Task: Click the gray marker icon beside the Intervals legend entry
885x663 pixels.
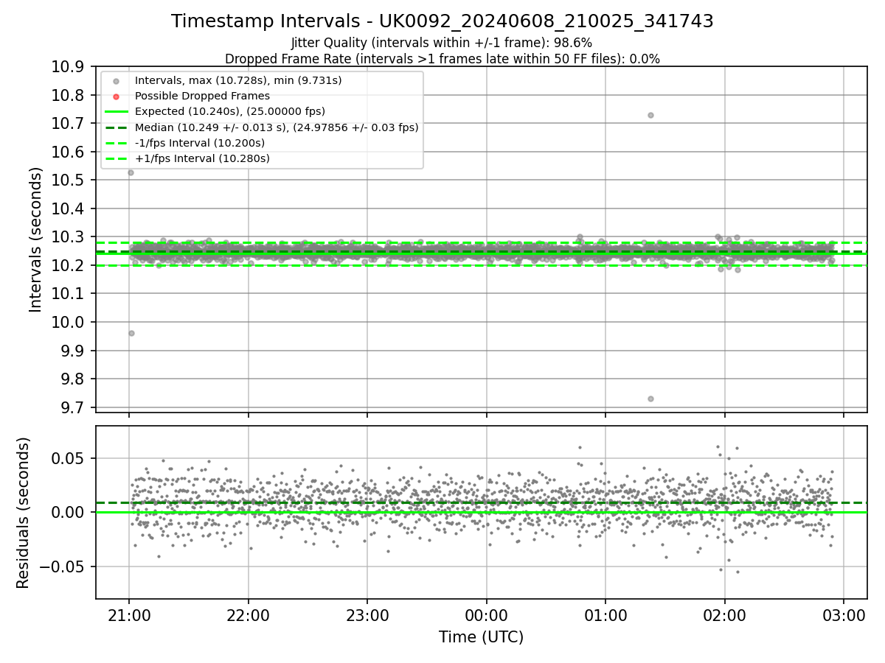Action: point(117,80)
